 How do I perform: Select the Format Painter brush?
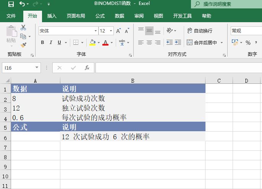(x=23, y=45)
